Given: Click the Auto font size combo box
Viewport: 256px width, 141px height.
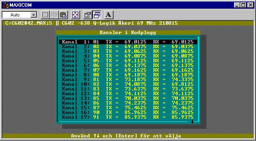Looking at the screenshot, I should 19,15.
